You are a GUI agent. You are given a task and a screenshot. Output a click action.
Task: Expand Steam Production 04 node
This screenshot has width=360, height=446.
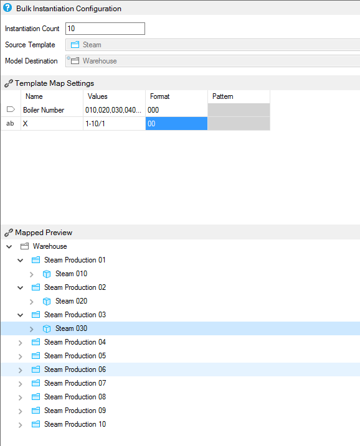click(20, 343)
